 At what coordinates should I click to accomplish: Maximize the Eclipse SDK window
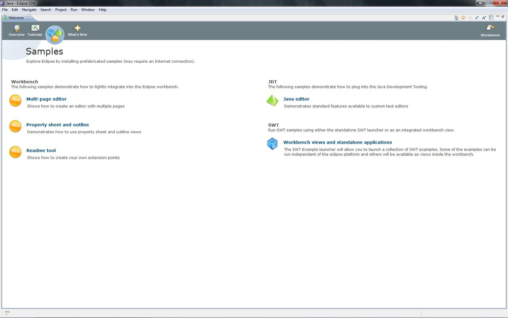pyautogui.click(x=488, y=3)
